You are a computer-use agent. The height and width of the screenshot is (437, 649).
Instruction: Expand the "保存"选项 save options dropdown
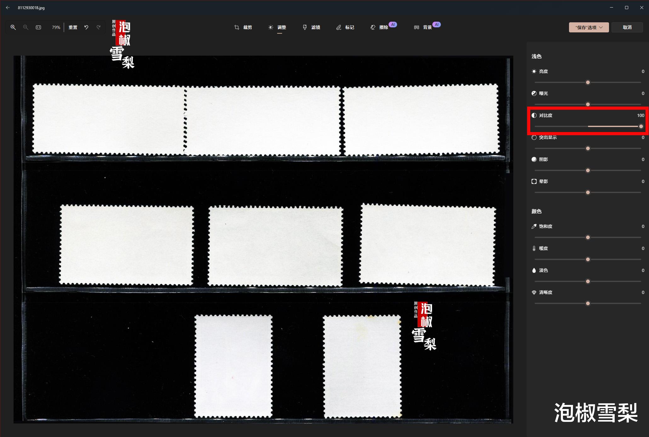589,27
